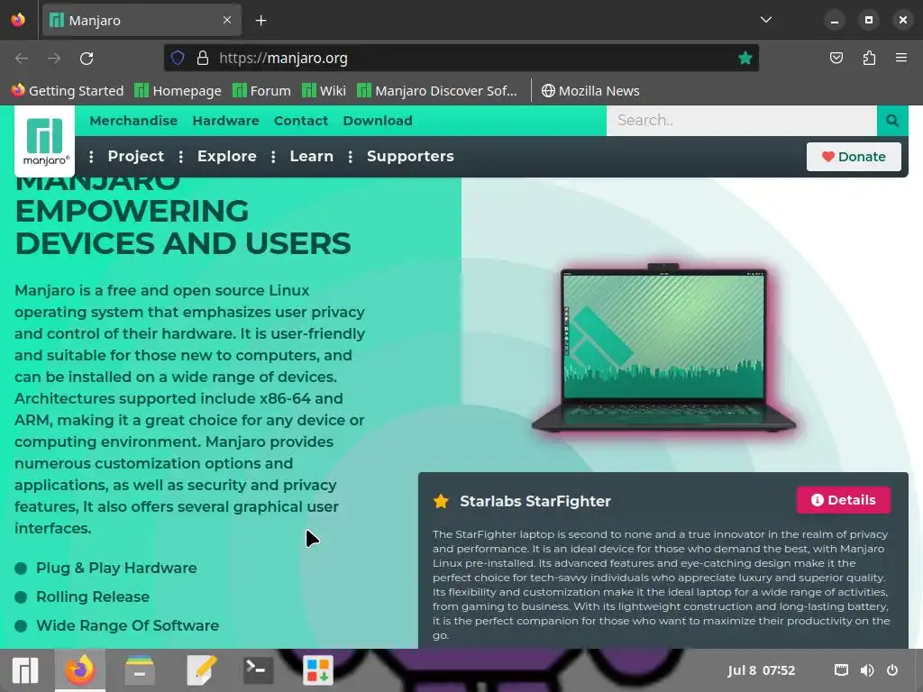Reload the current page
Screen dimensions: 923x692
(x=87, y=59)
